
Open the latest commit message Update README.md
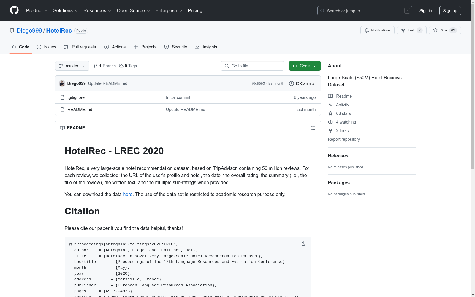point(108,83)
